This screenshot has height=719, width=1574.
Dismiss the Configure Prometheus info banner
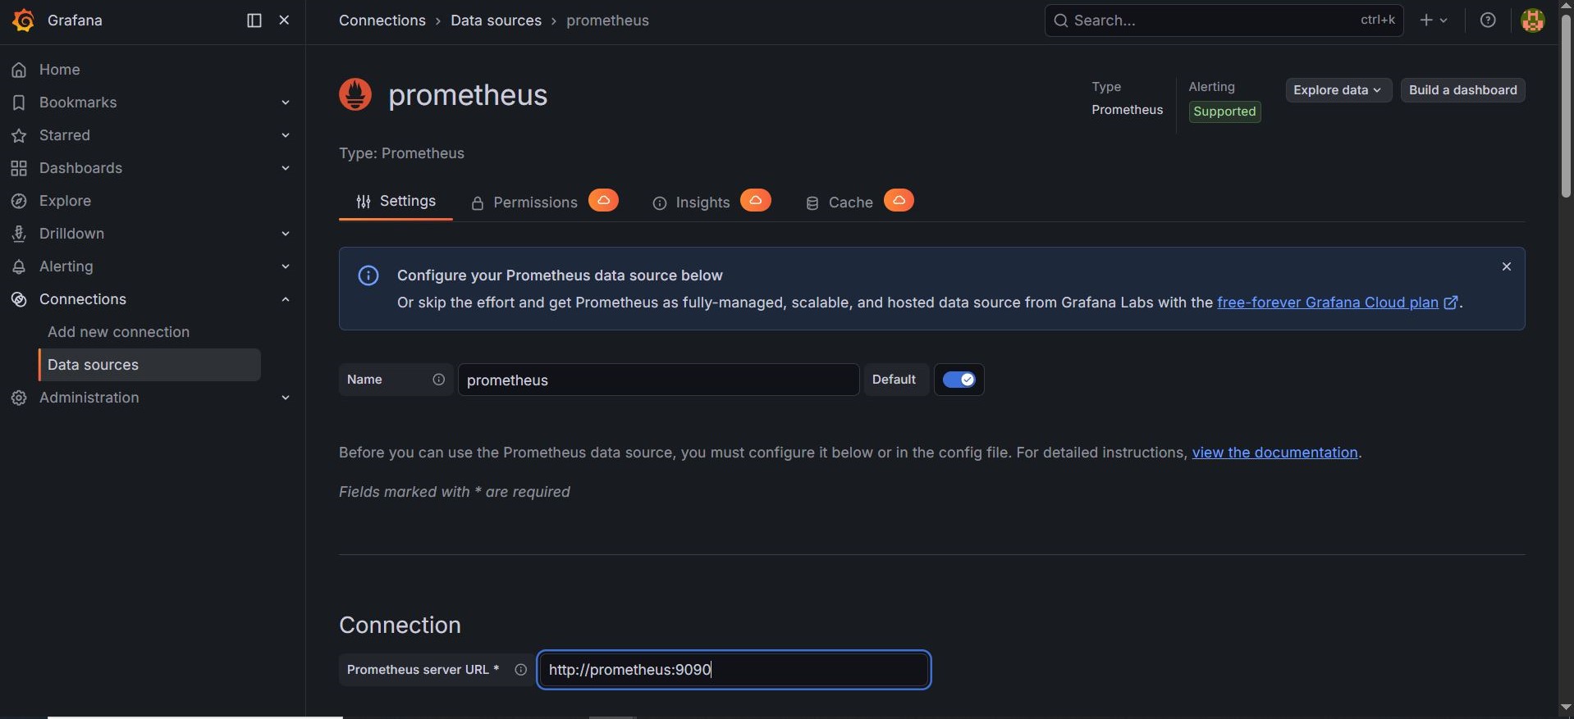click(x=1507, y=266)
